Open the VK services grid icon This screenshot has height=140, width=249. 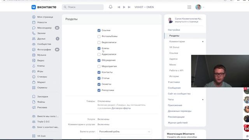click(x=189, y=7)
